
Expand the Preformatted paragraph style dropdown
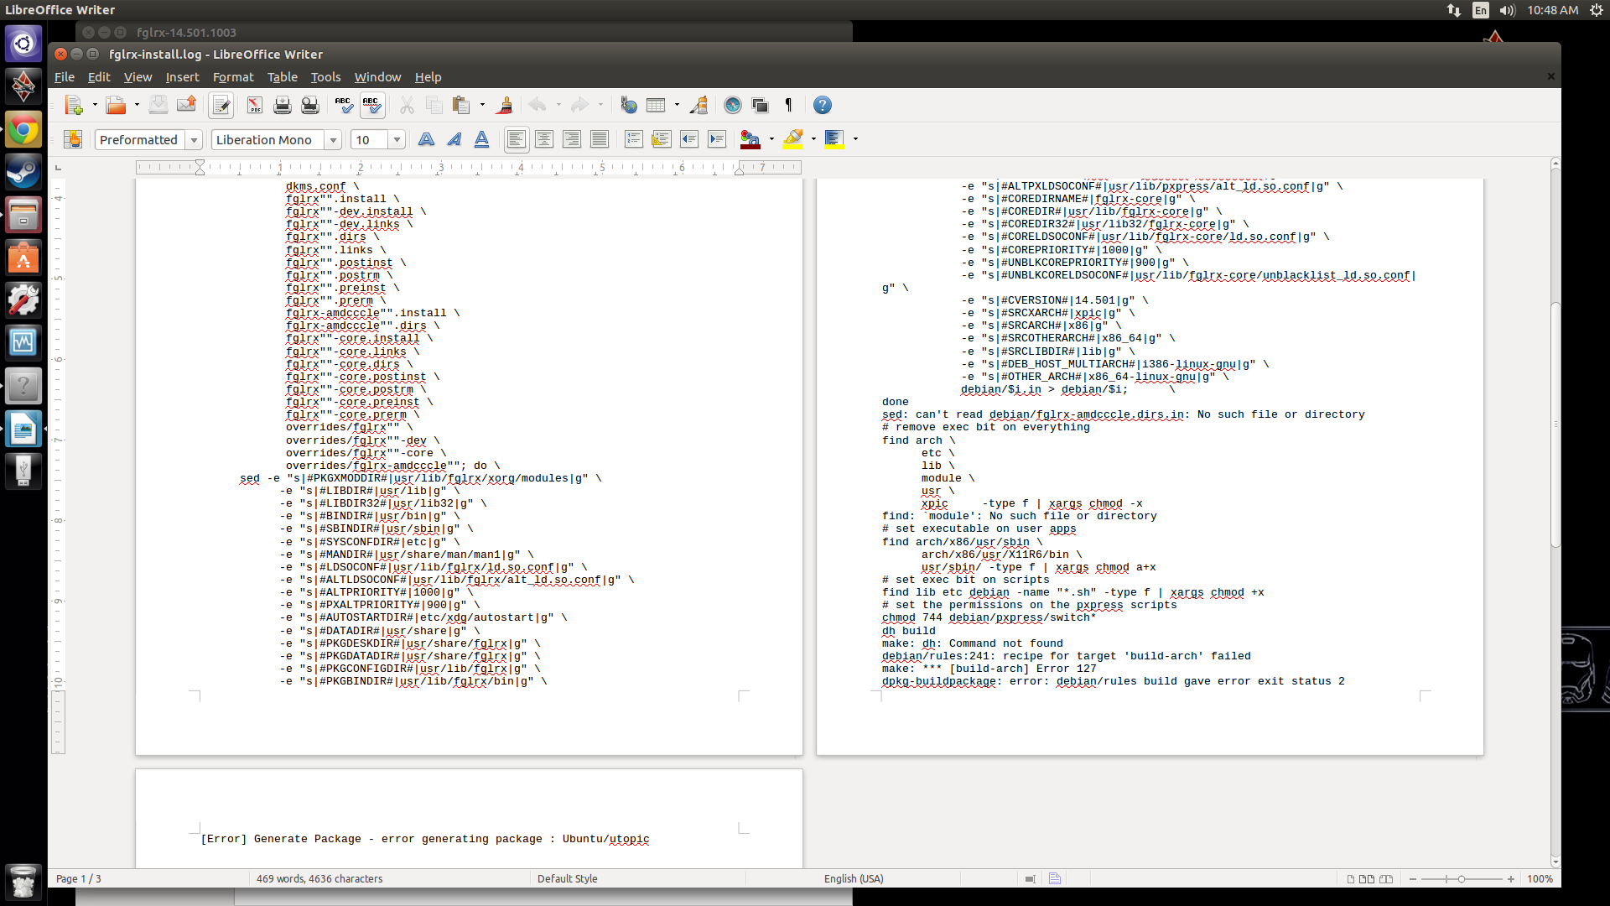tap(194, 140)
